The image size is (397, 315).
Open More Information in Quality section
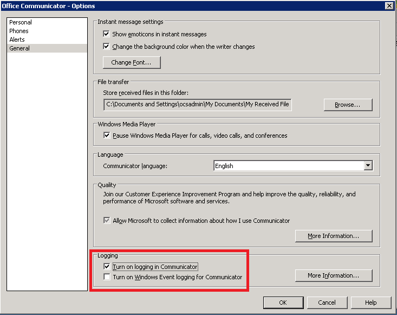(334, 236)
